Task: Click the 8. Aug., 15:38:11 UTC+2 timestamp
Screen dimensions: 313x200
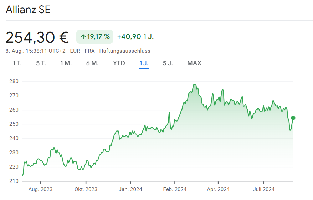Action: coord(36,51)
